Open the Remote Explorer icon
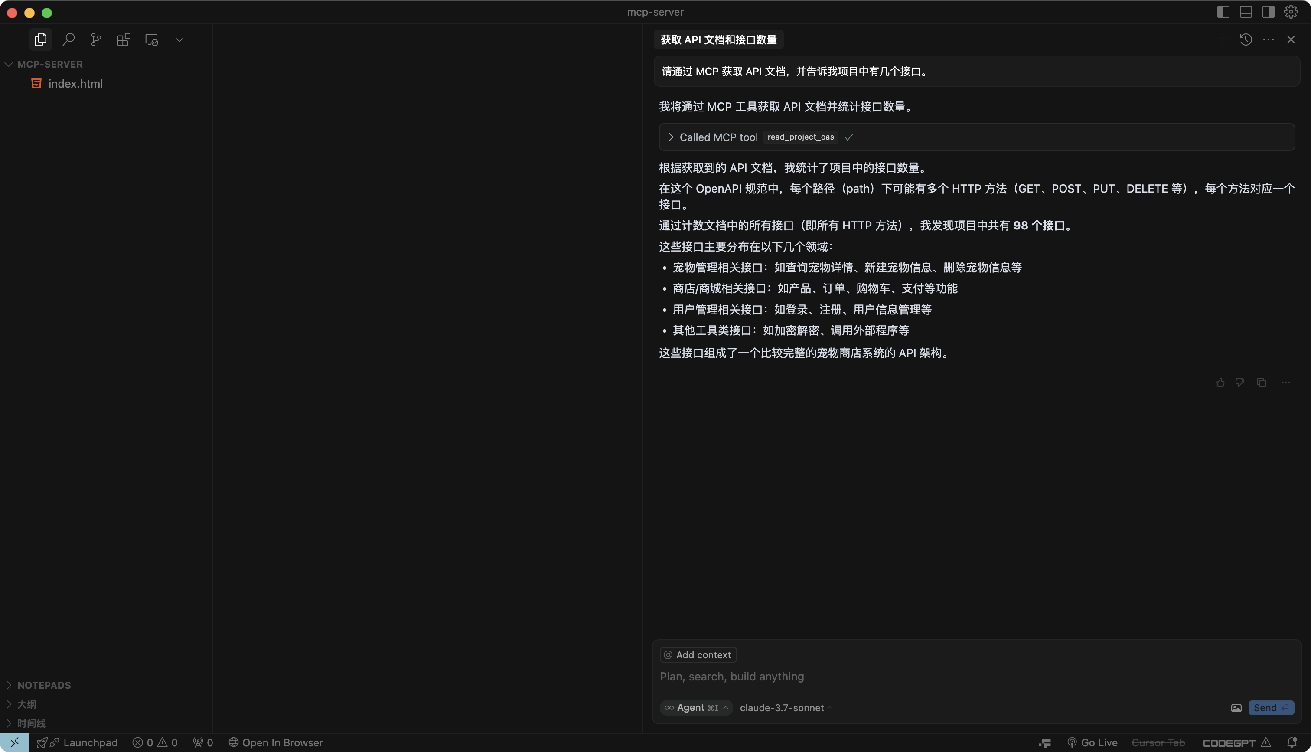 151,39
